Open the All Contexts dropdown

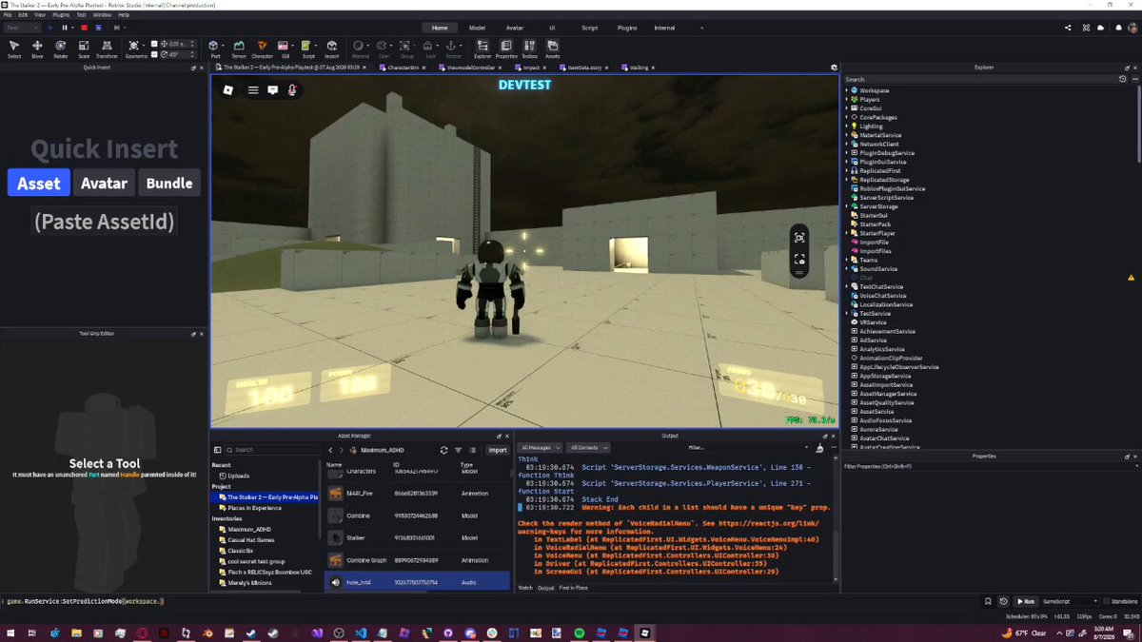pyautogui.click(x=590, y=447)
